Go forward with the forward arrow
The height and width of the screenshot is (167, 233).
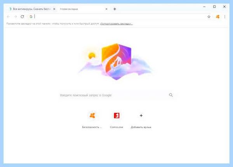[15, 16]
